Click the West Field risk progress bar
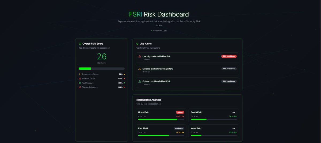Screen dimensions: 321x143 214,135
